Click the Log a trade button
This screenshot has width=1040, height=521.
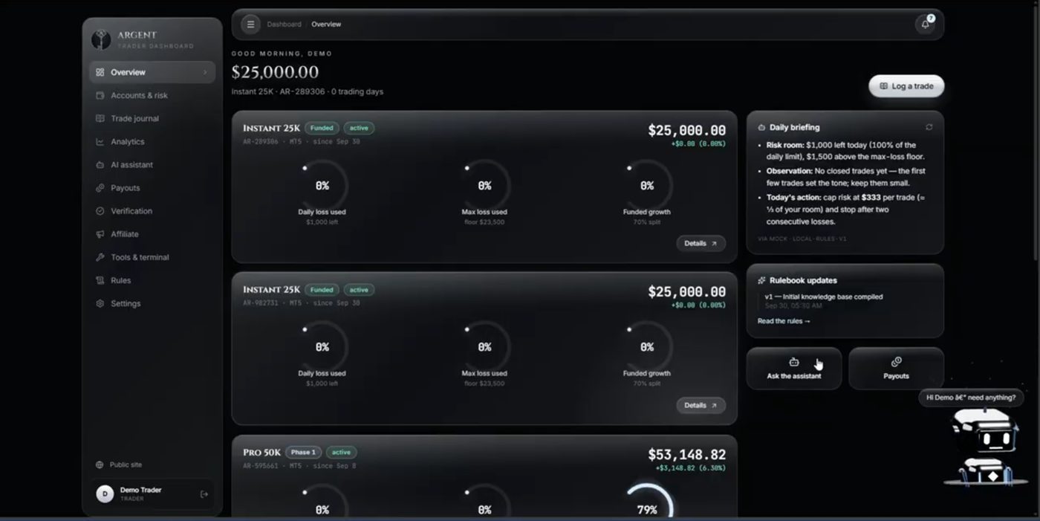click(906, 86)
